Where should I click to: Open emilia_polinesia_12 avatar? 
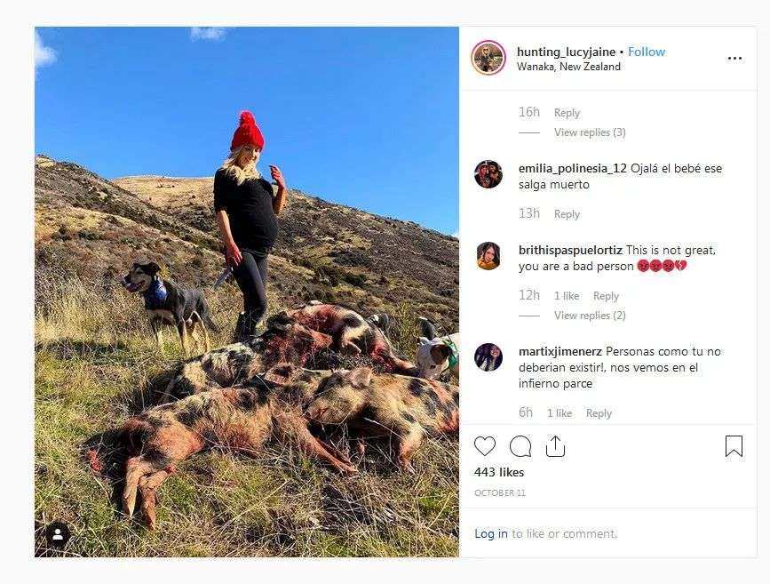[488, 174]
